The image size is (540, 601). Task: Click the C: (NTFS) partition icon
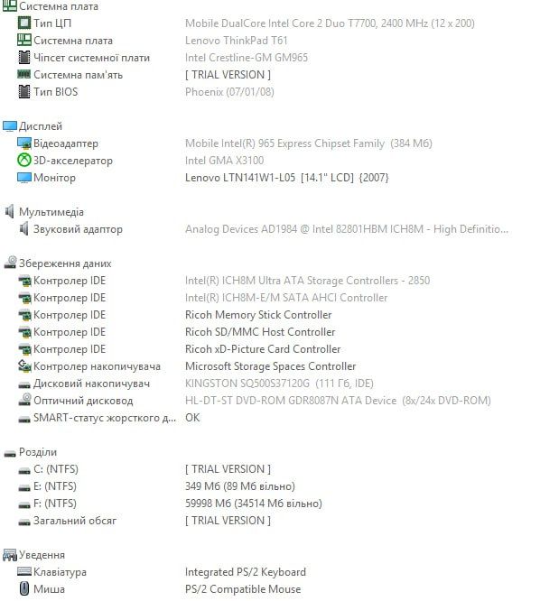coord(24,471)
